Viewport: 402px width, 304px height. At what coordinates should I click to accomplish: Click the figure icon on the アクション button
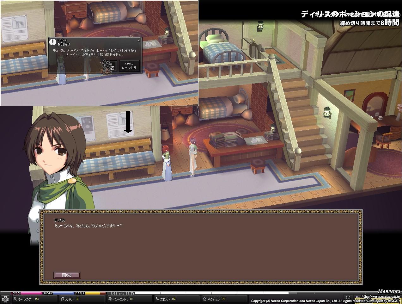click(204, 299)
